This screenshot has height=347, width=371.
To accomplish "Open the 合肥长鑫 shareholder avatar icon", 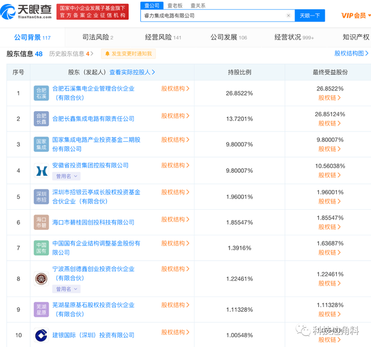I will 41,119.
